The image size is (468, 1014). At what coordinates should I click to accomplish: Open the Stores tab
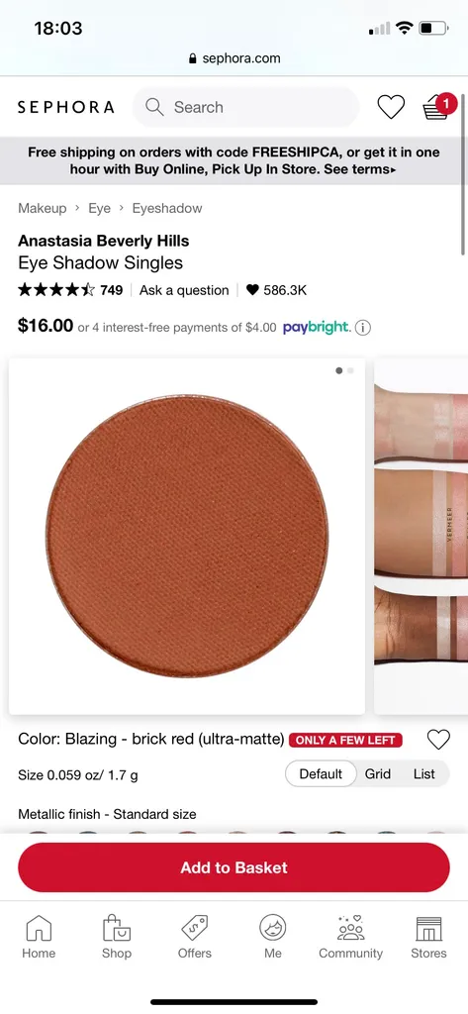pos(428,937)
